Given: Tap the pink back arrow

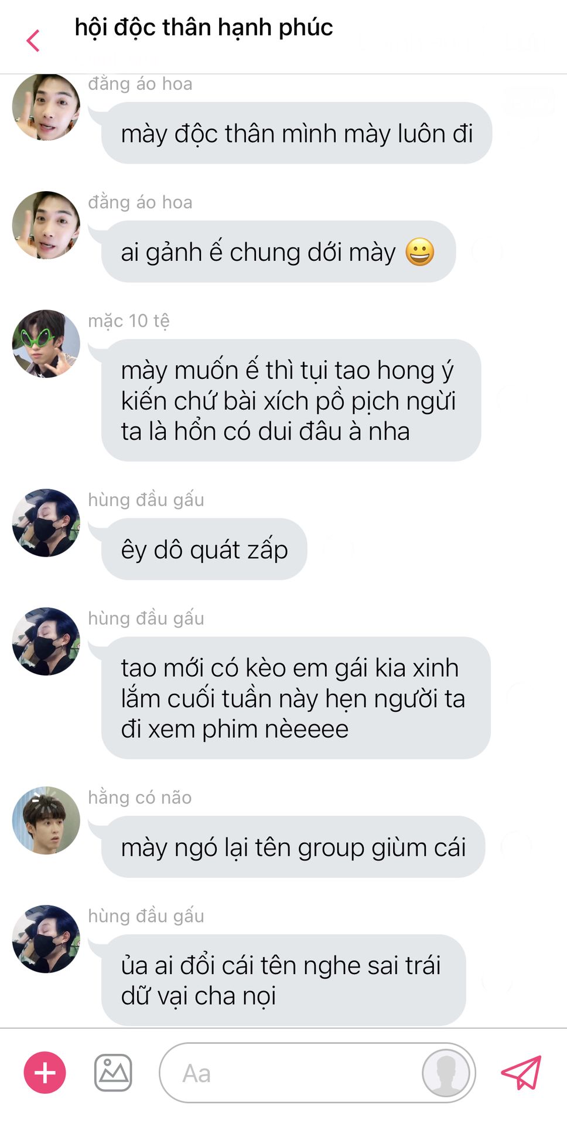Looking at the screenshot, I should click(33, 40).
